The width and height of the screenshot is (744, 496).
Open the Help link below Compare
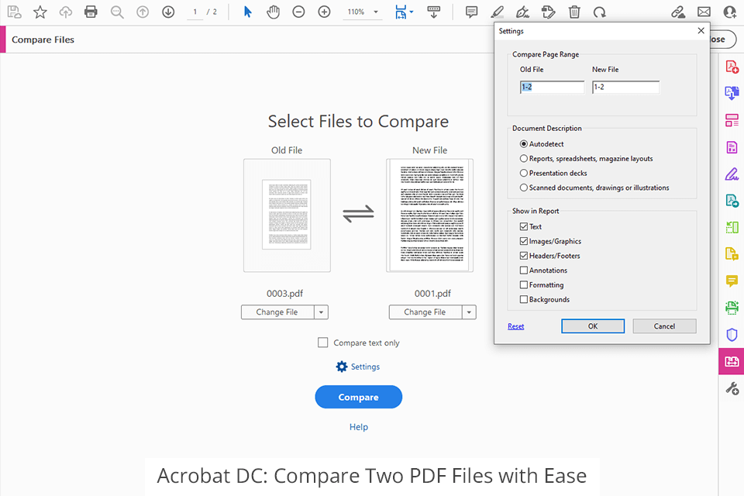359,427
